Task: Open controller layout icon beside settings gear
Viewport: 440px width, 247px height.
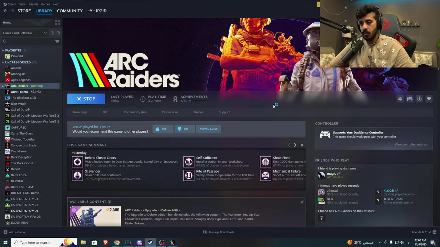Action: (410, 99)
